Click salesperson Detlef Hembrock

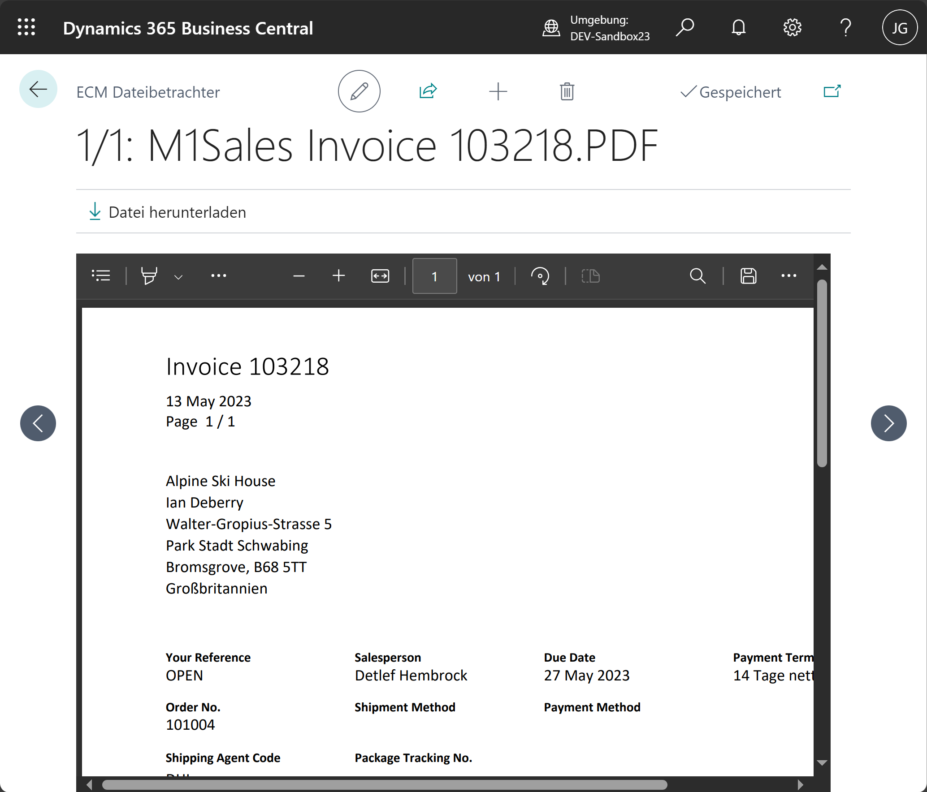coord(411,676)
